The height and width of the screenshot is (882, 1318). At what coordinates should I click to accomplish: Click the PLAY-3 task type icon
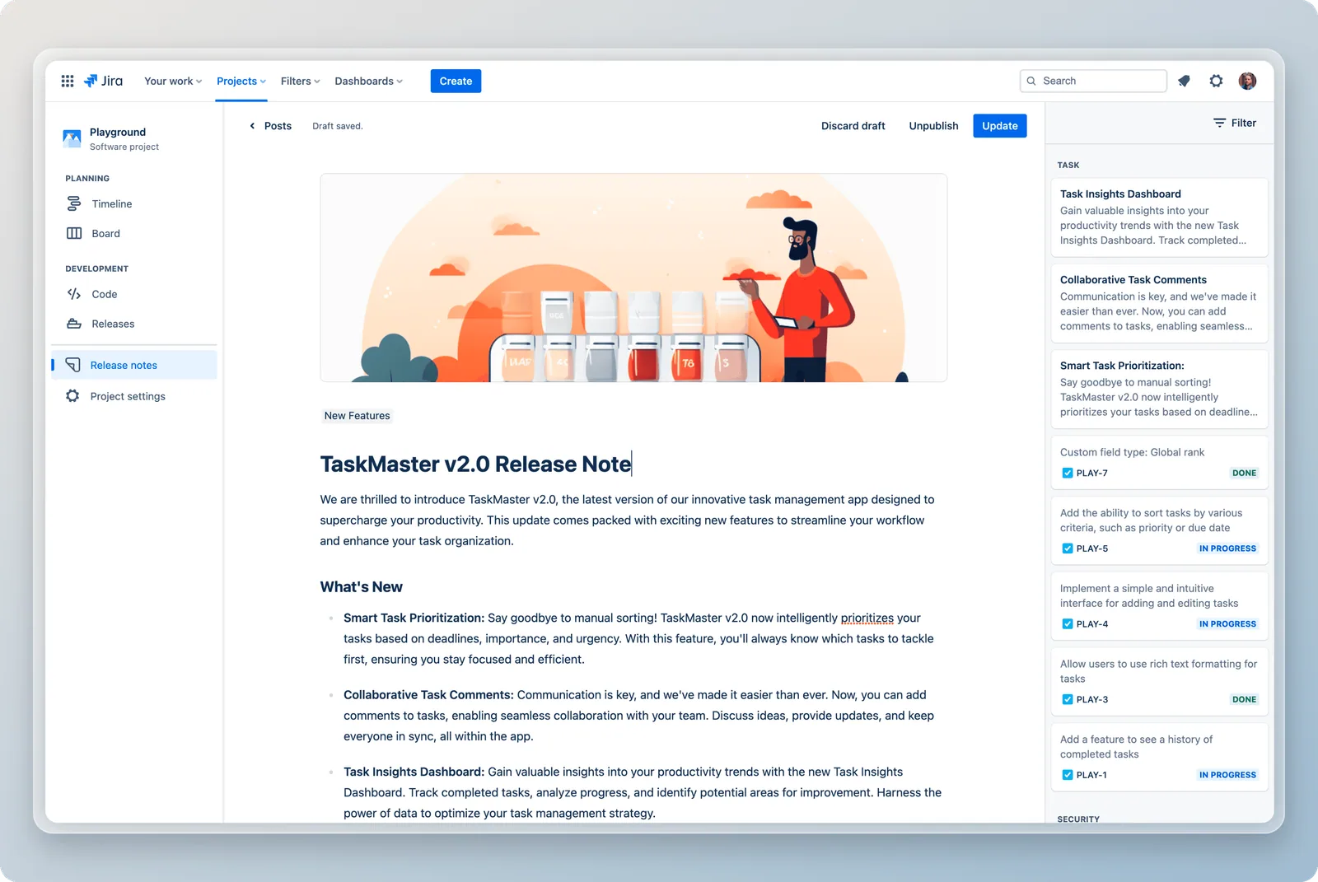coord(1068,699)
